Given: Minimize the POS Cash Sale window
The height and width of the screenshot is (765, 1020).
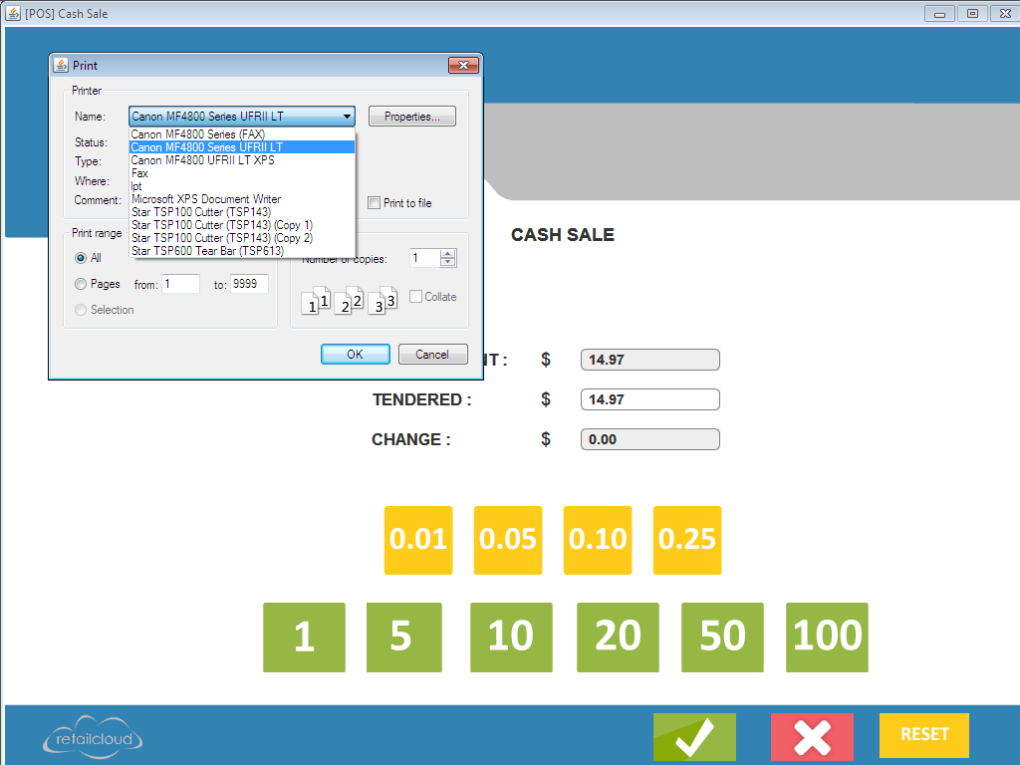Looking at the screenshot, I should pos(939,14).
